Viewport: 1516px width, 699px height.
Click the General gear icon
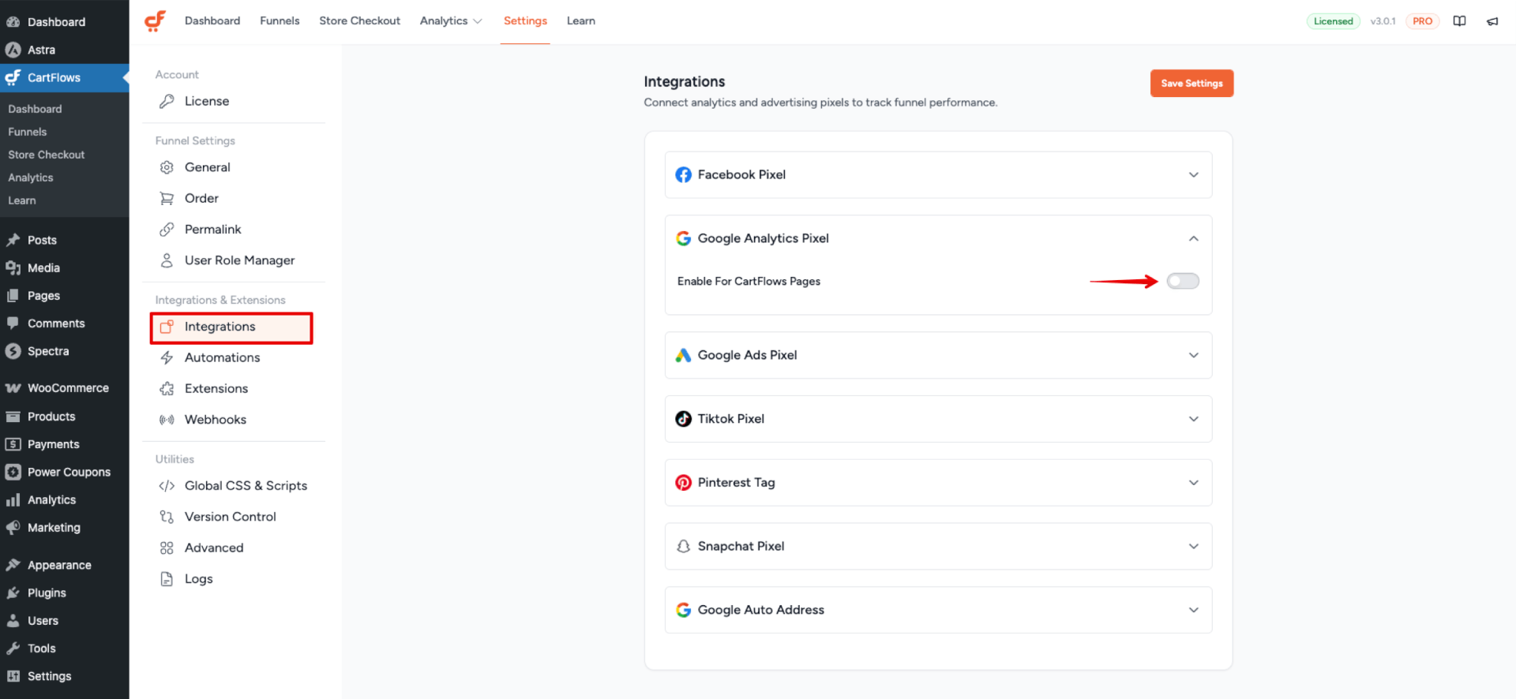(x=167, y=167)
